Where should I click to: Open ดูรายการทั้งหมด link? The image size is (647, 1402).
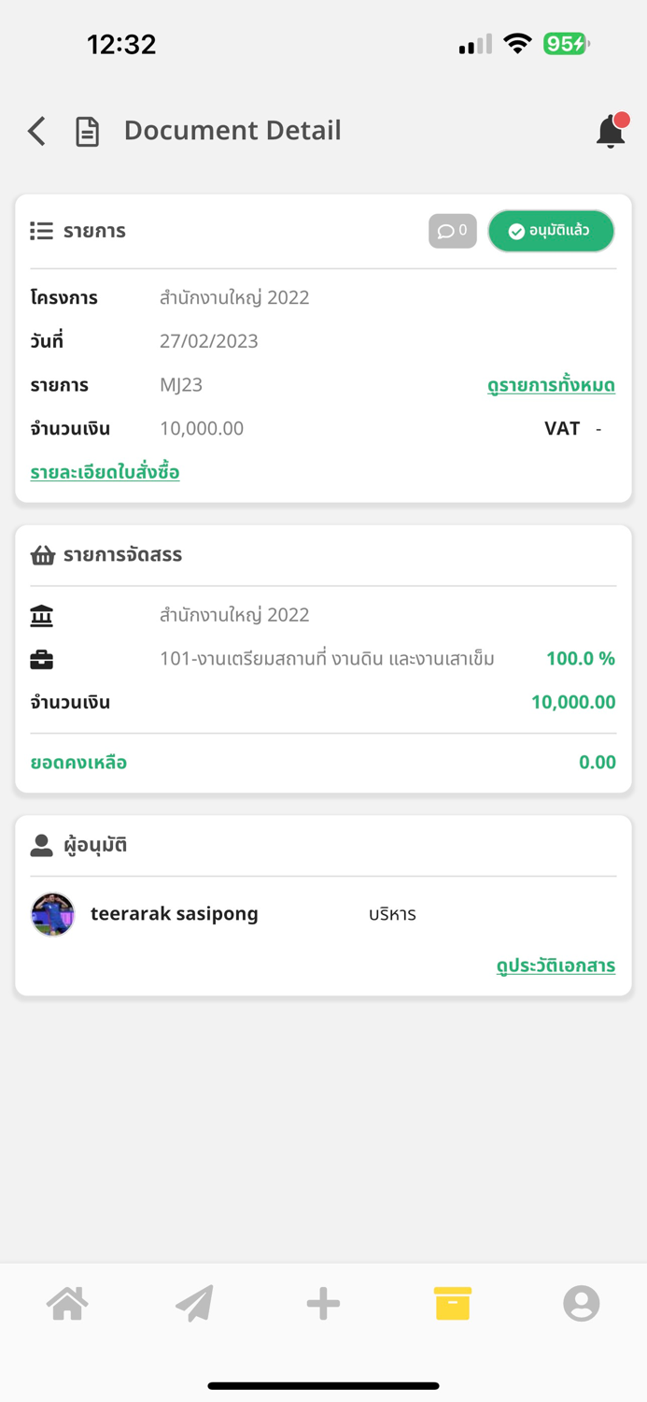click(x=551, y=385)
